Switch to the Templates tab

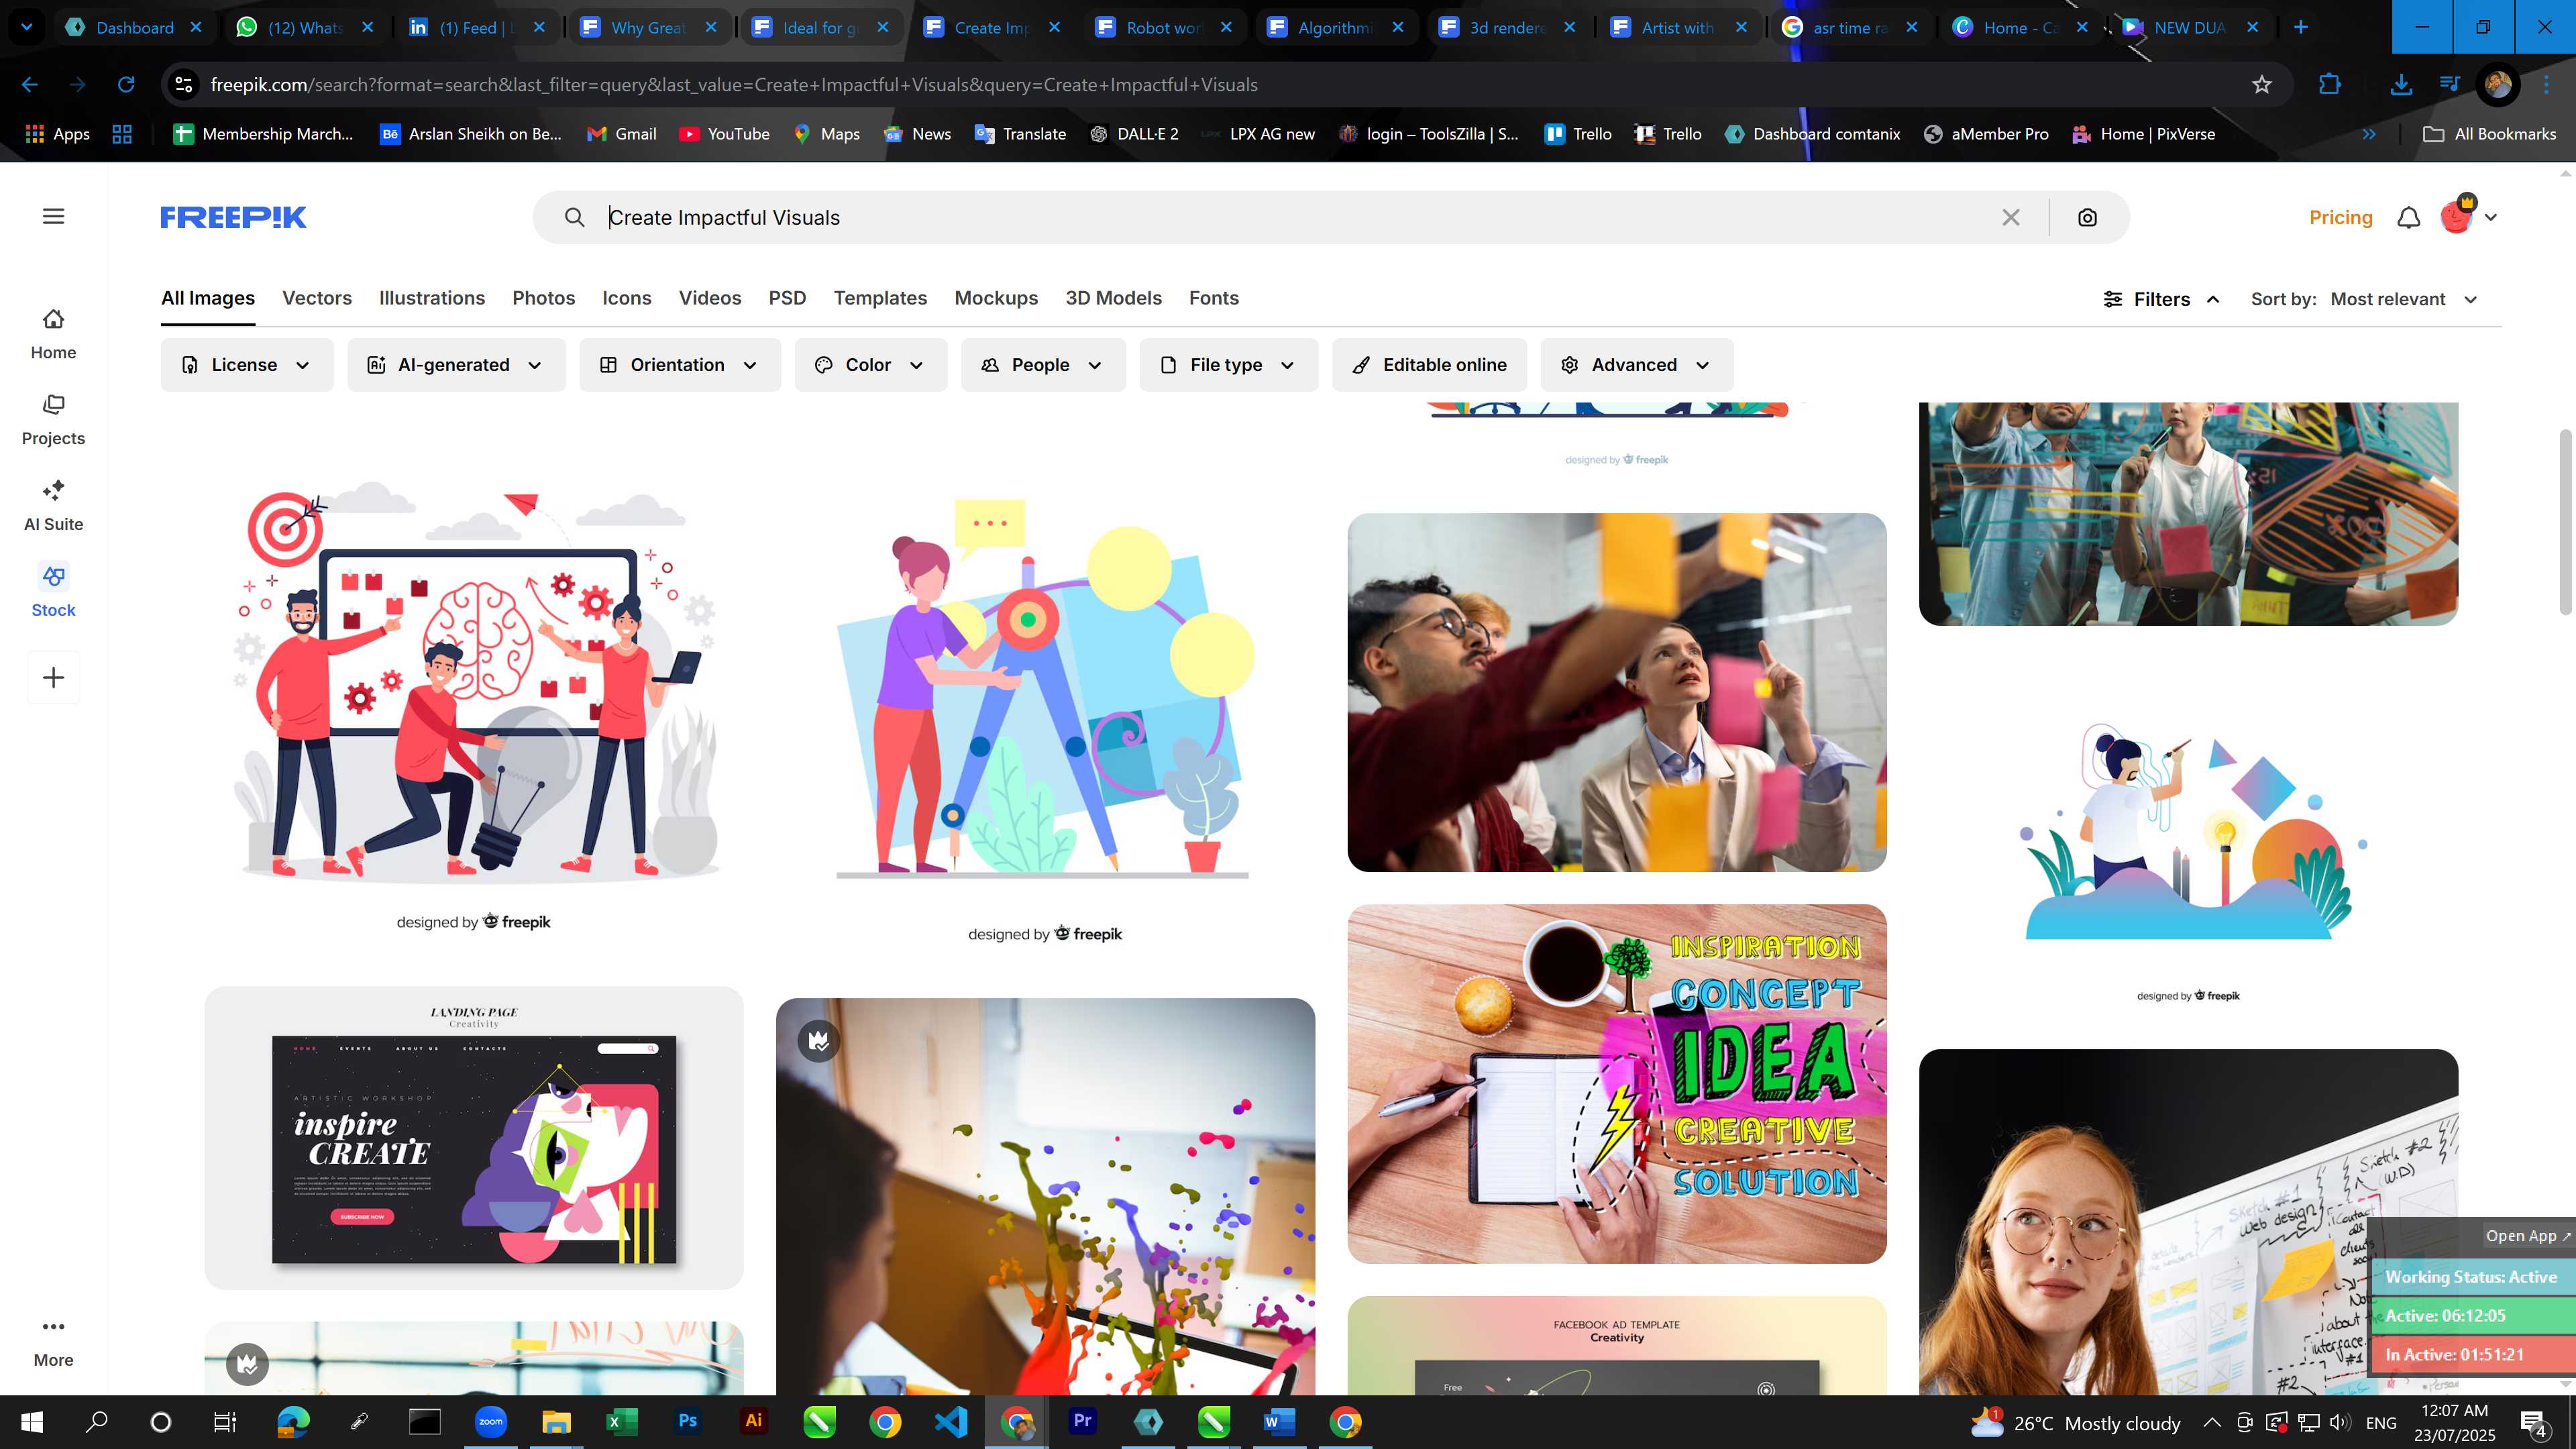pos(880,298)
